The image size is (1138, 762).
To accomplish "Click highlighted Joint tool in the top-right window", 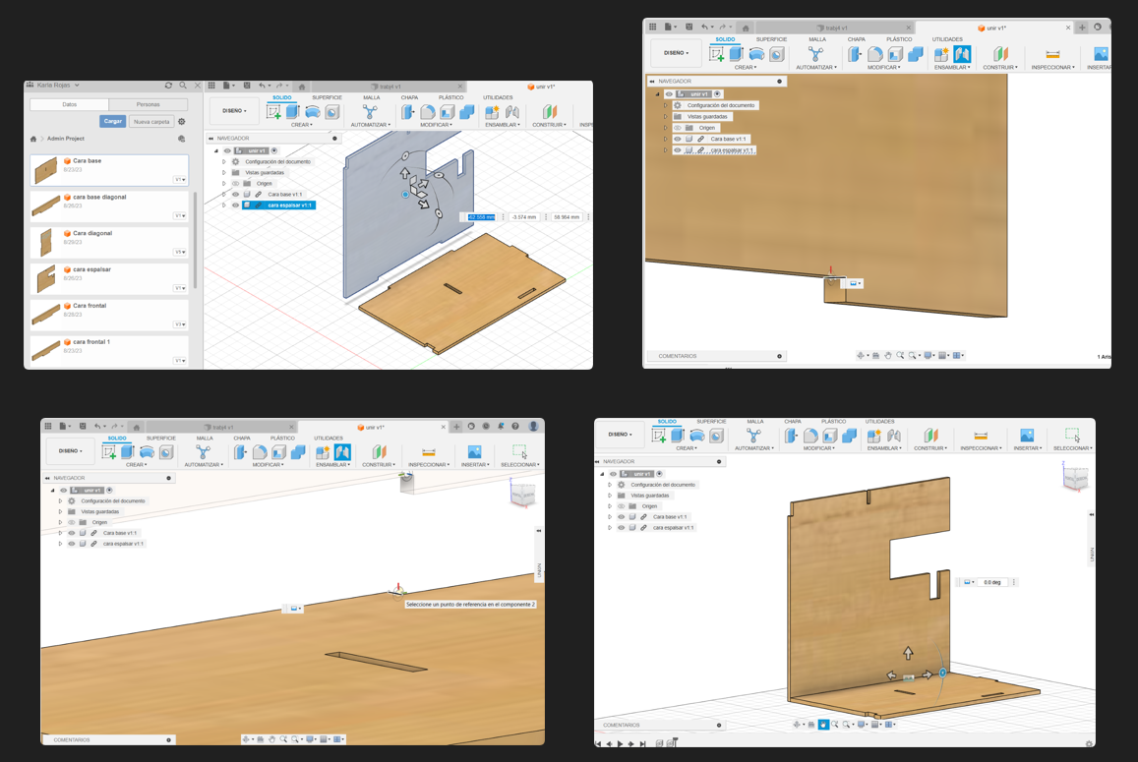I will point(962,54).
